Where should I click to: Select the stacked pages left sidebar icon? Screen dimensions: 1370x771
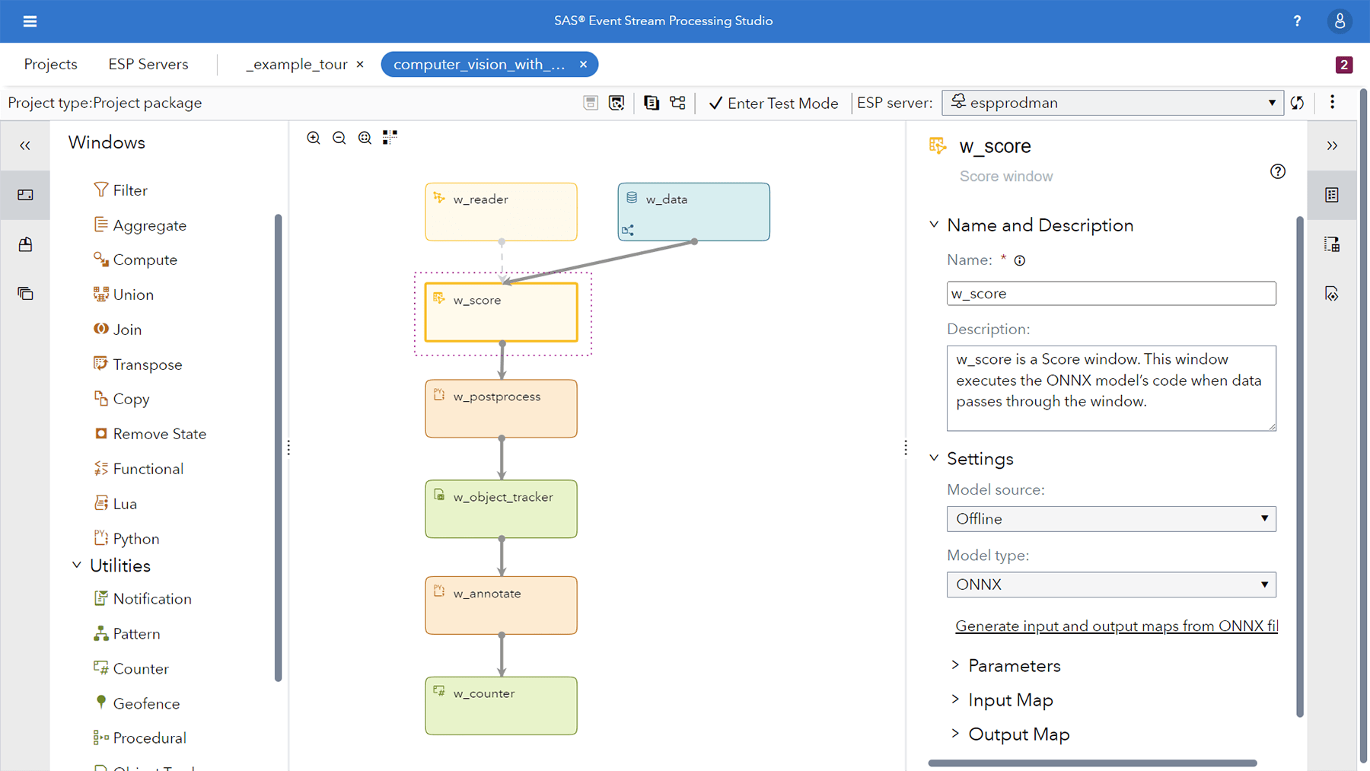coord(25,293)
